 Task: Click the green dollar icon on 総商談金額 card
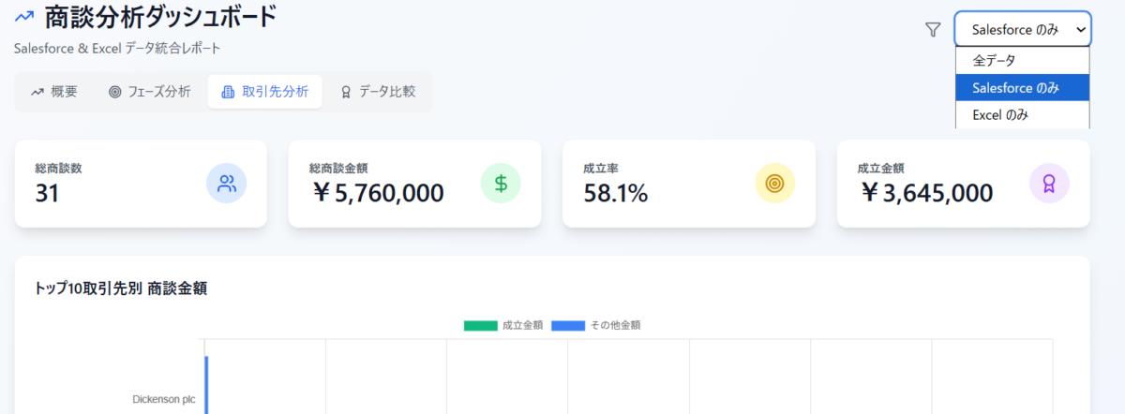(501, 184)
